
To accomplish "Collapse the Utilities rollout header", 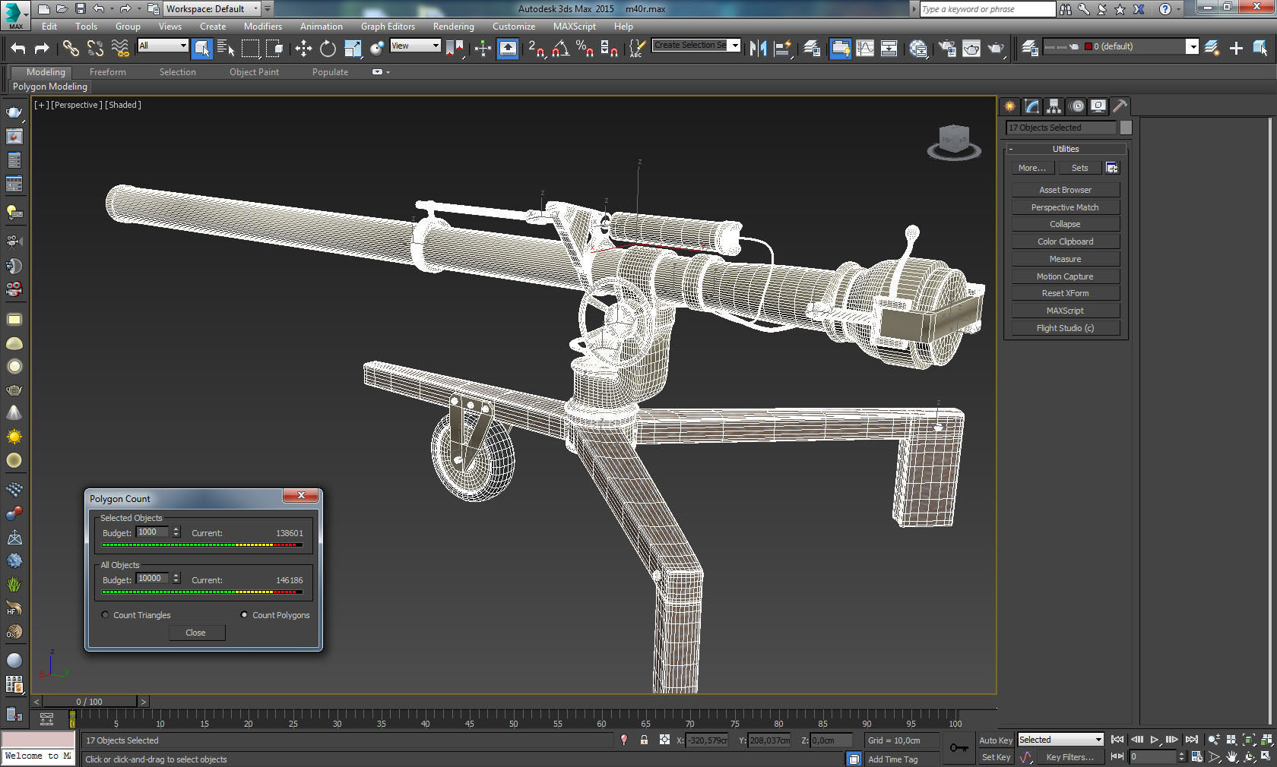I will pyautogui.click(x=1065, y=149).
